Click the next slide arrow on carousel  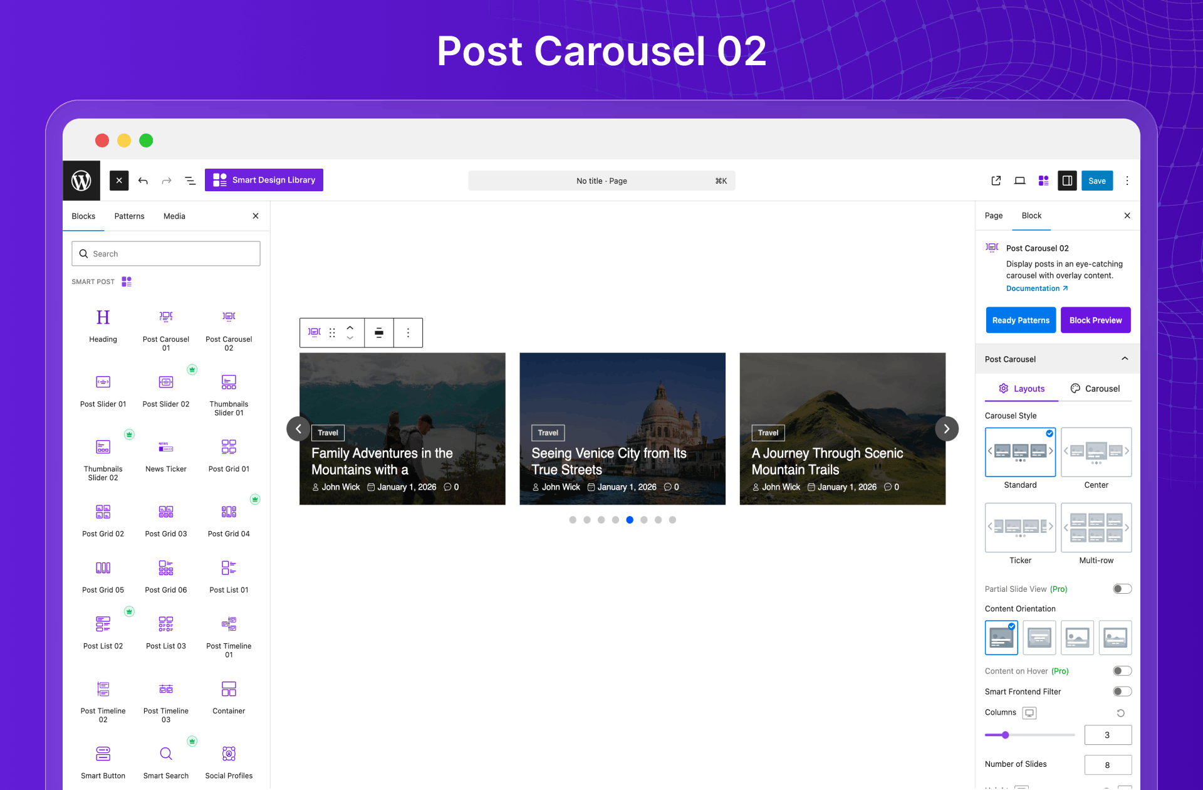click(946, 429)
